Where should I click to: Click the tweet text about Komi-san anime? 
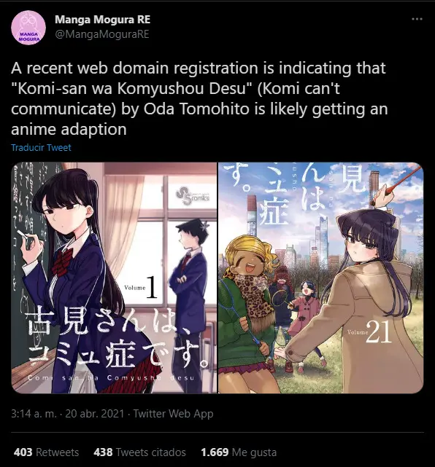pos(199,98)
